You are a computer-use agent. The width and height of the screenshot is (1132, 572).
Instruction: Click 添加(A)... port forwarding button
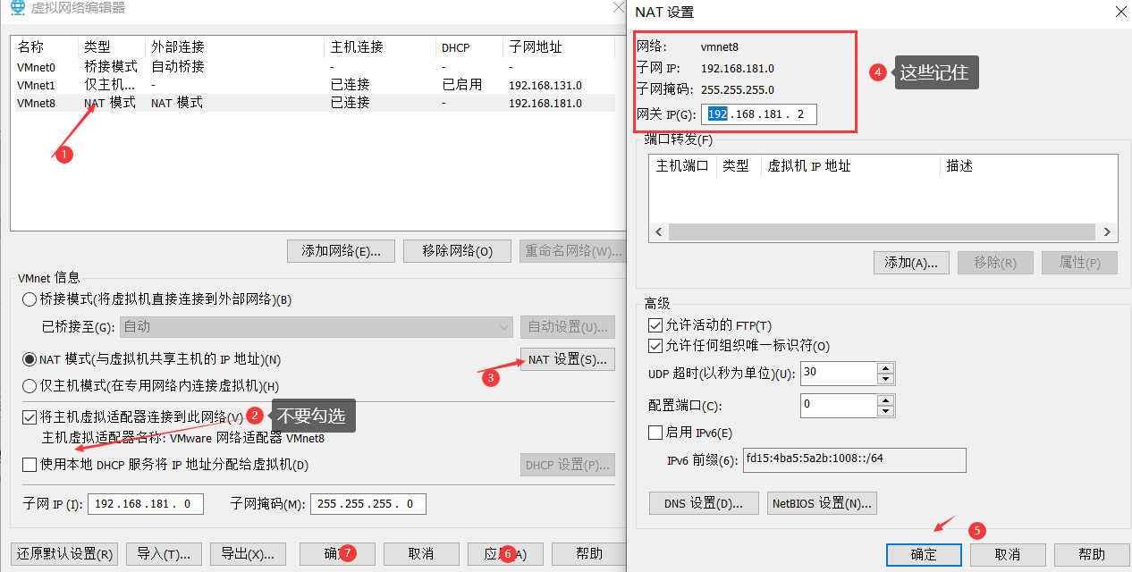(911, 263)
